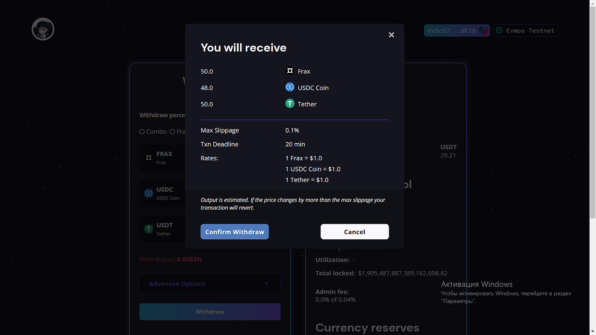Click the Max Slippage value 0.1%

292,130
